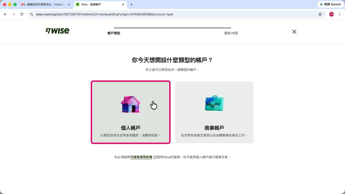
Task: Click the yellow minimize window button
Action: pyautogui.click(x=10, y=5)
